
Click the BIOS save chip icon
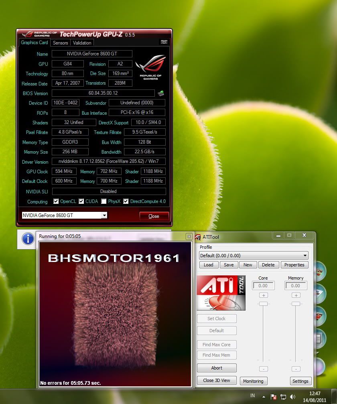[161, 93]
